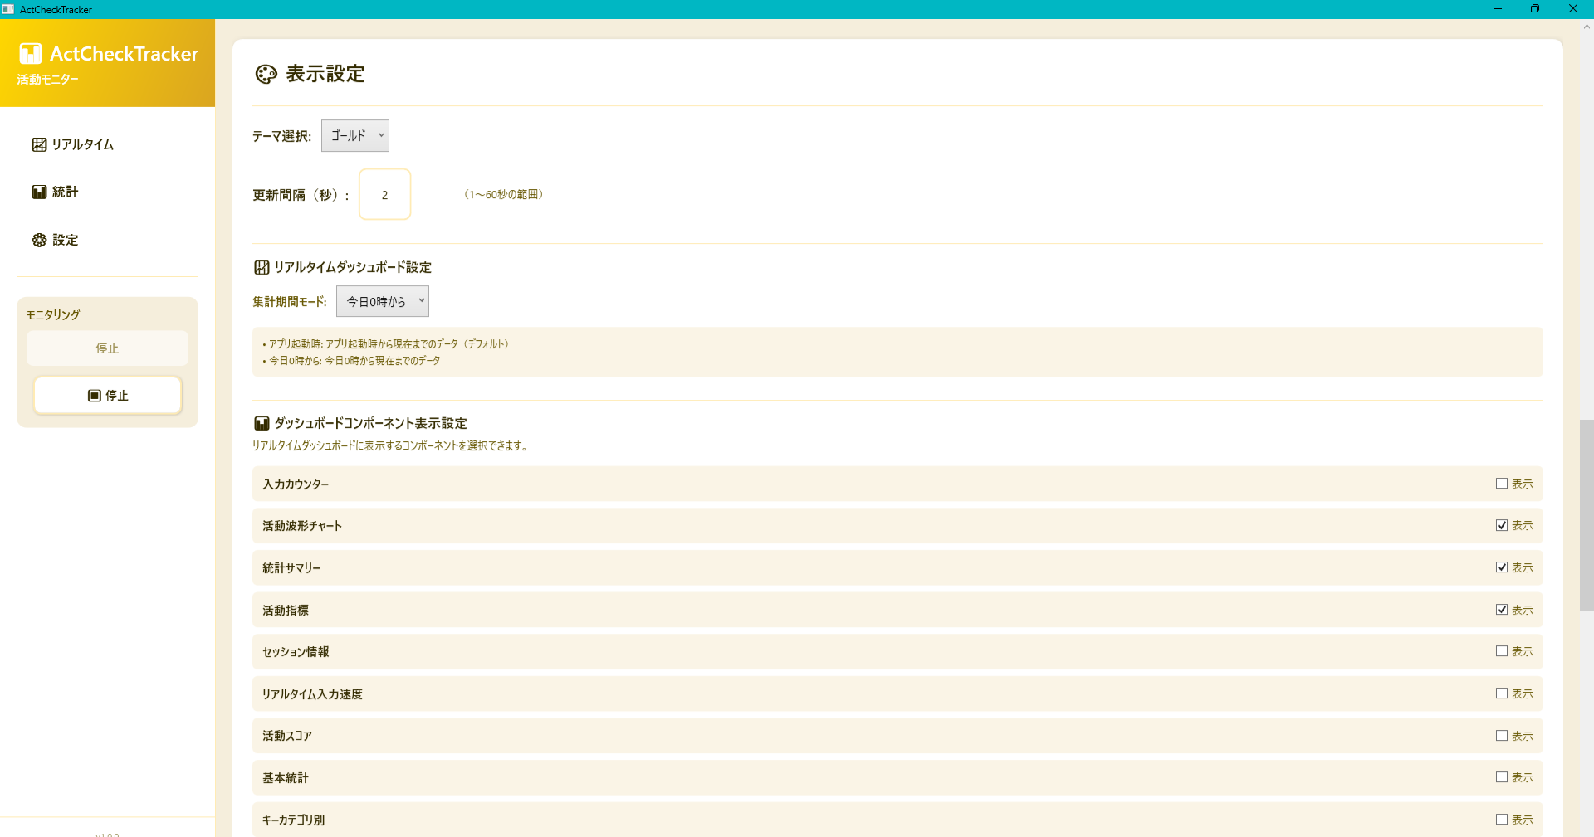Click the palette icon beside 表示設定 heading
The width and height of the screenshot is (1594, 837).
pyautogui.click(x=265, y=75)
